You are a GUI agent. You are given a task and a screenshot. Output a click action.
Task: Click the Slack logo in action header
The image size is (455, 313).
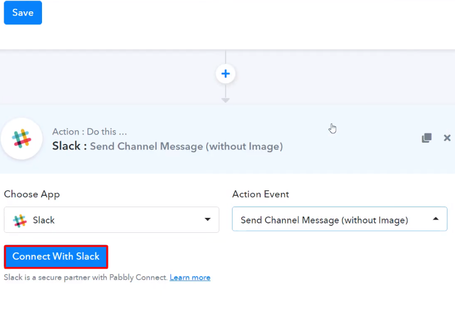pyautogui.click(x=21, y=138)
